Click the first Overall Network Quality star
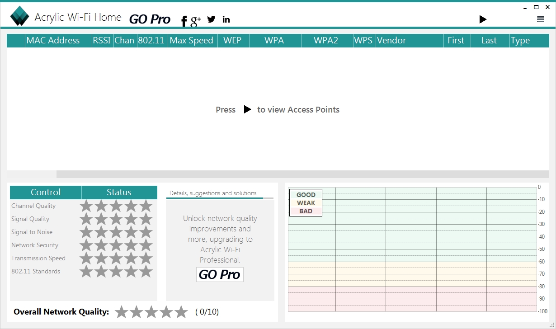556x329 pixels. 121,312
